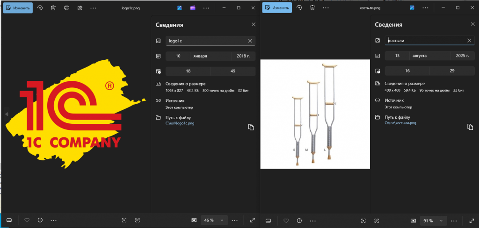Open 91 % zoom dropdown
Viewport: 479px width, 228px height.
433,221
